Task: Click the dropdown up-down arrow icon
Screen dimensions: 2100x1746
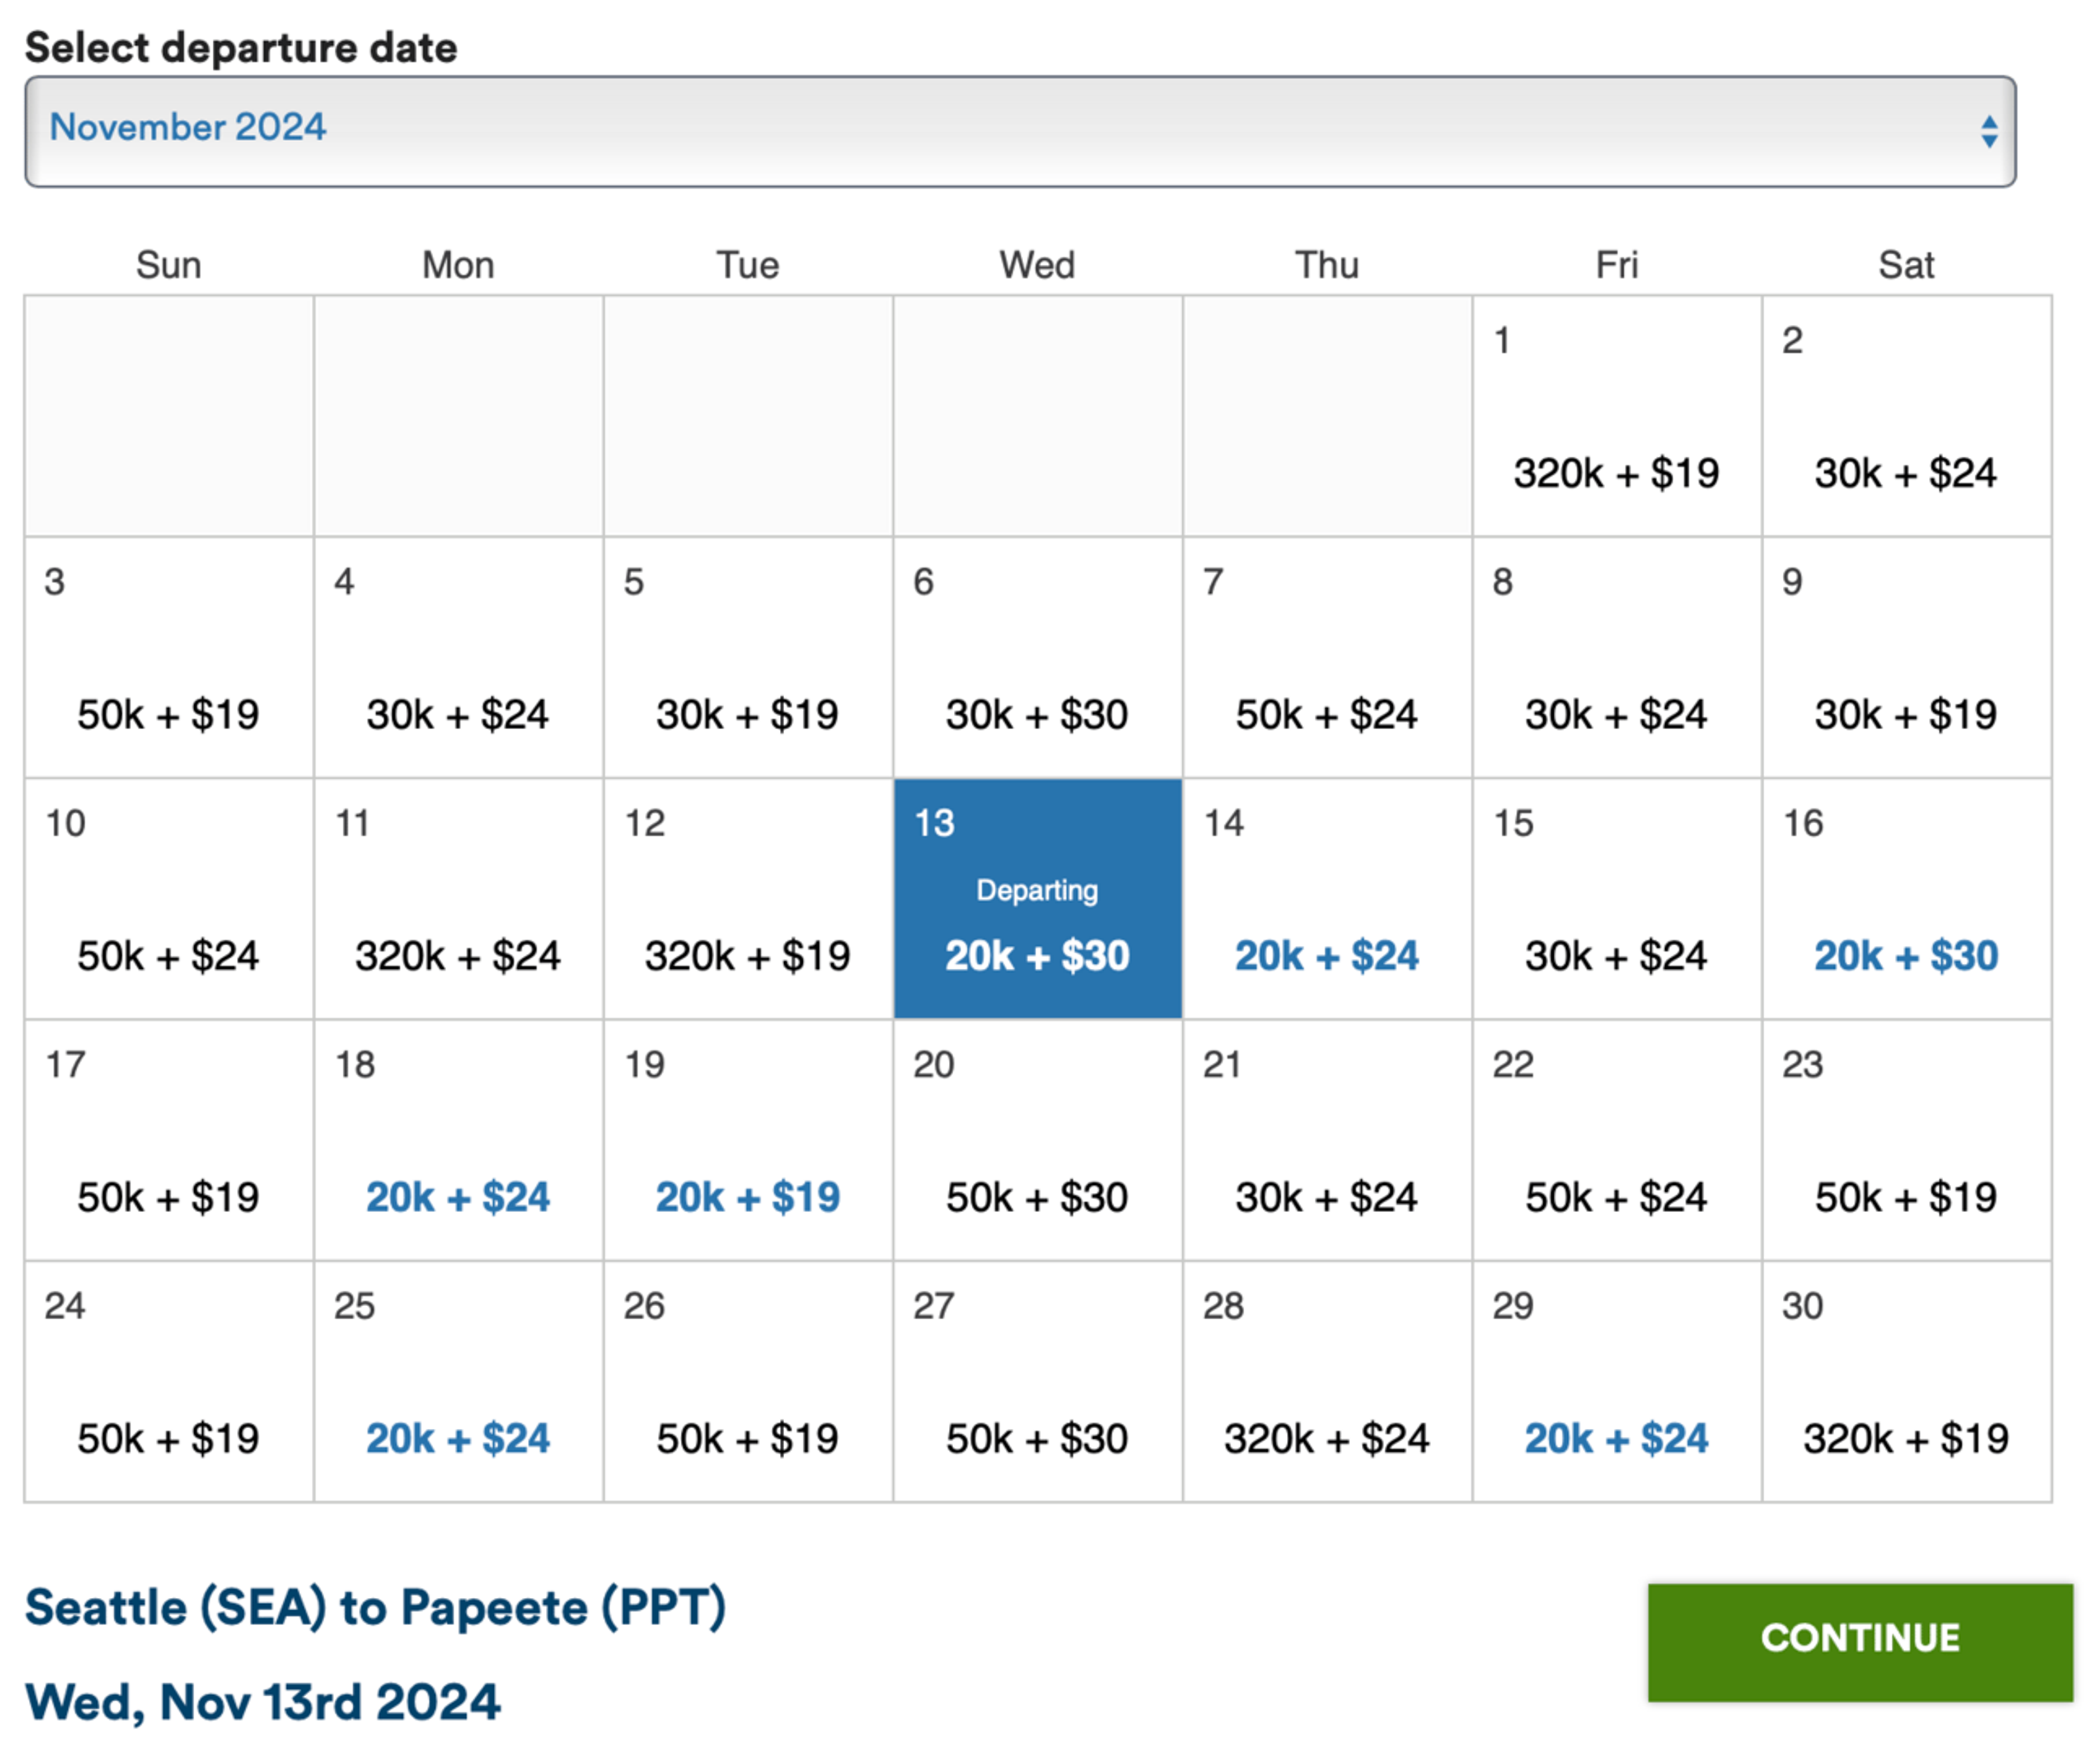Action: pyautogui.click(x=1989, y=131)
